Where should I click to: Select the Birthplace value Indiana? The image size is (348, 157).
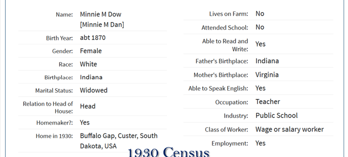[x=91, y=77]
